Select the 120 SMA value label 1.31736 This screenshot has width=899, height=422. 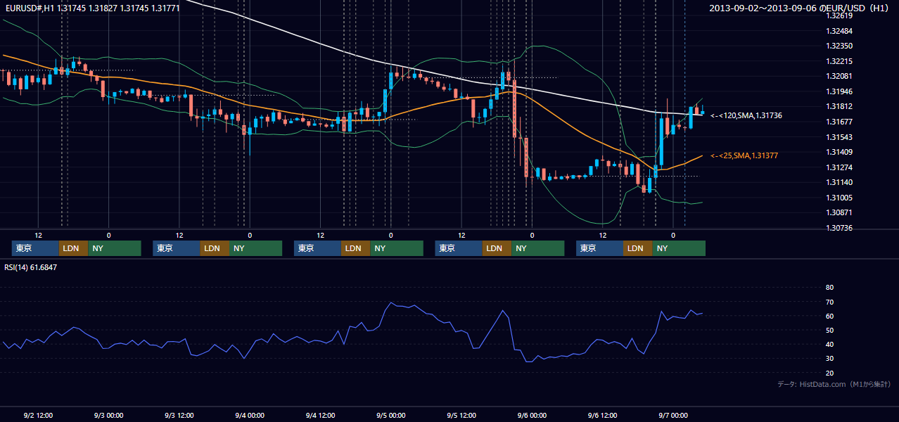point(746,115)
